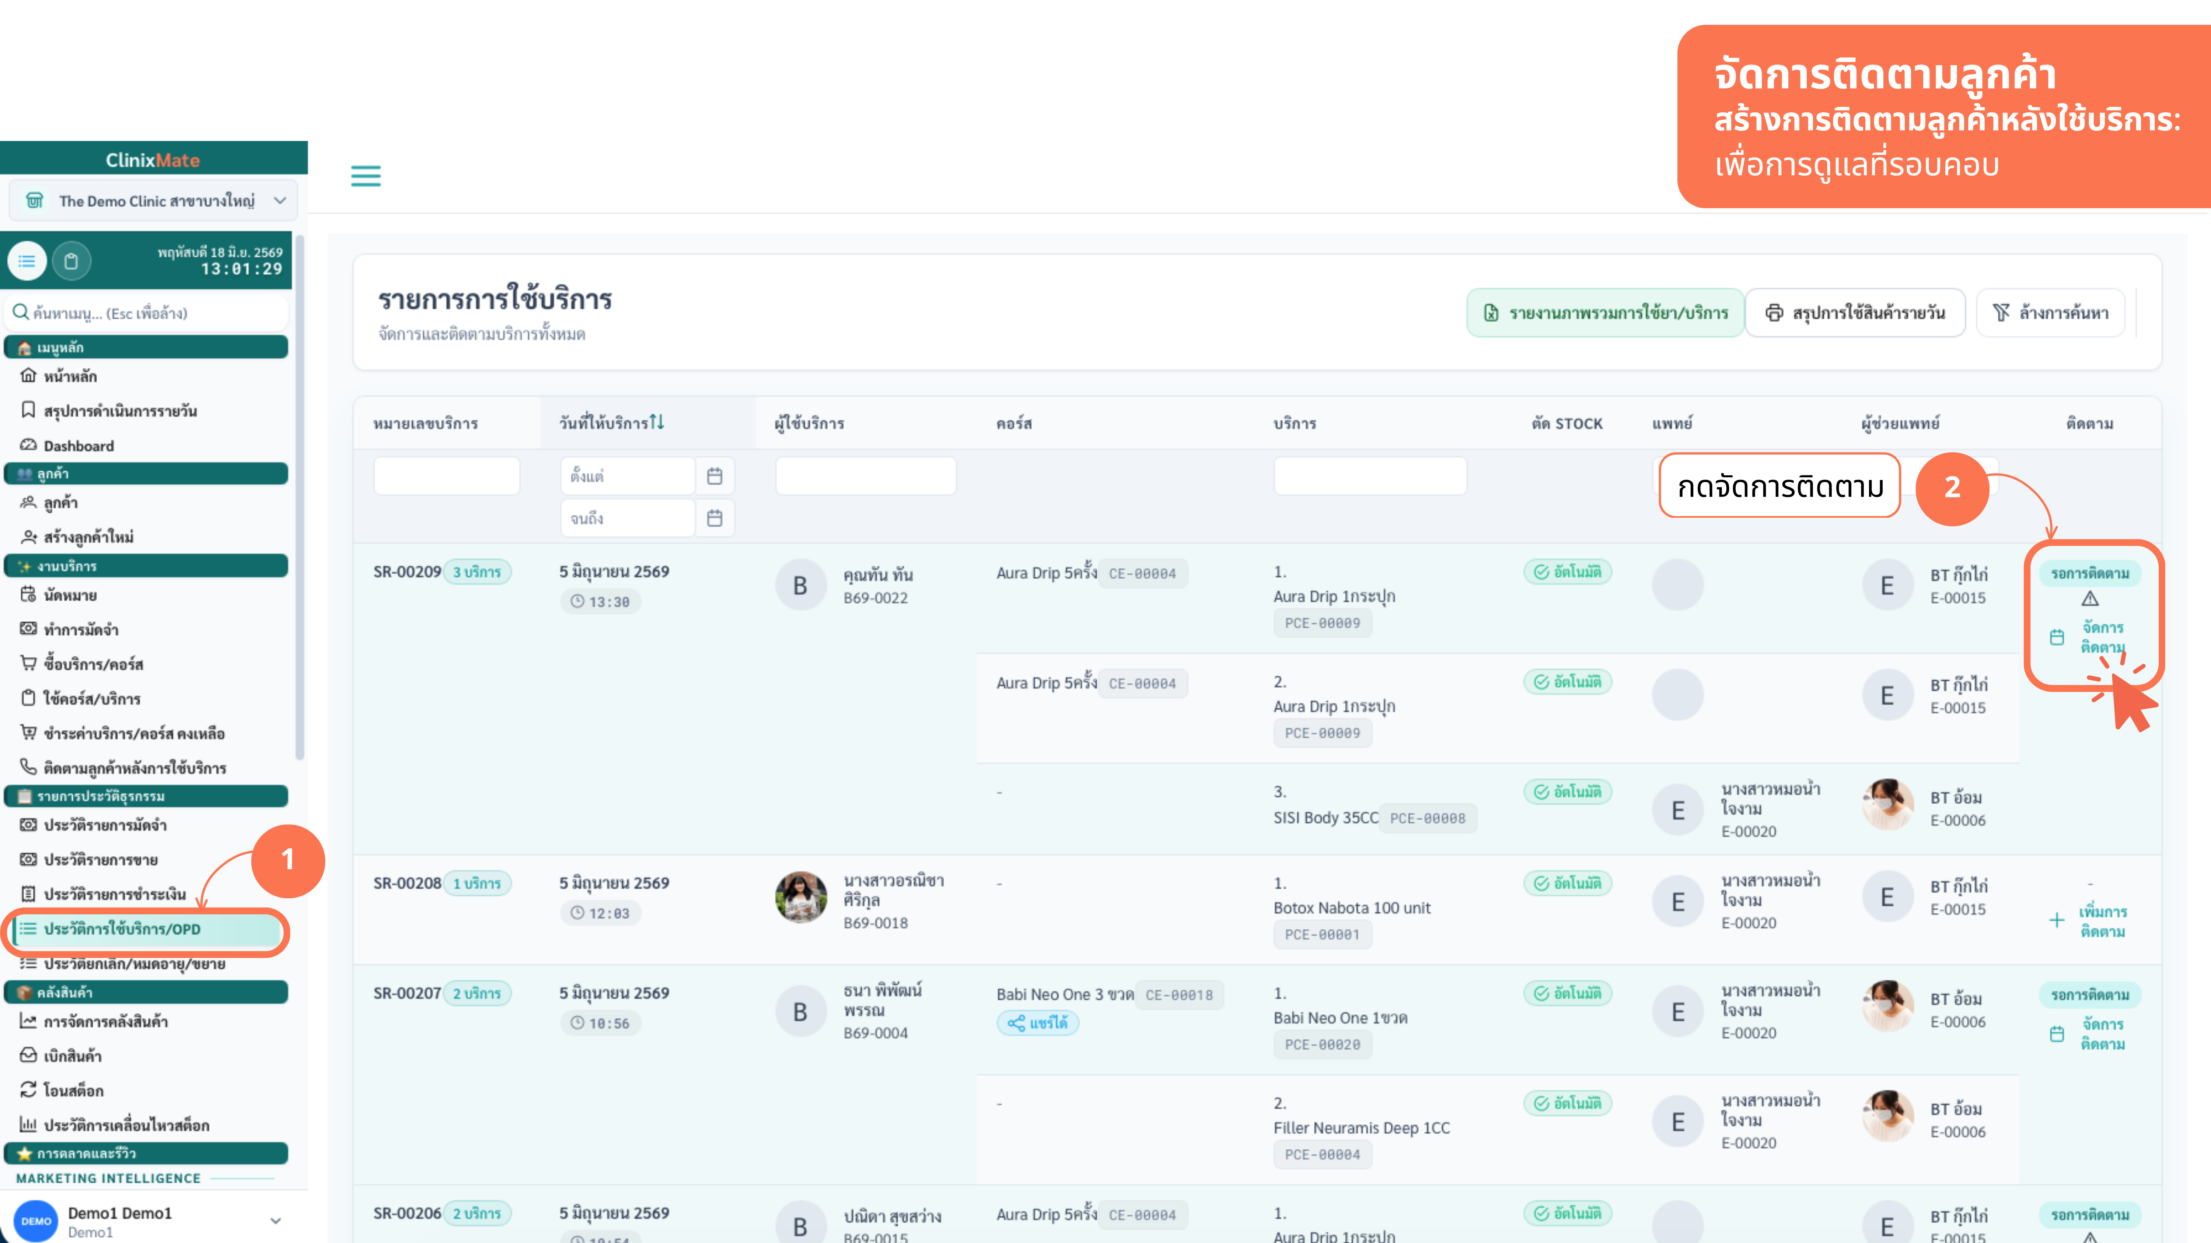Click the store icon in branch selector
The height and width of the screenshot is (1243, 2211).
click(34, 201)
